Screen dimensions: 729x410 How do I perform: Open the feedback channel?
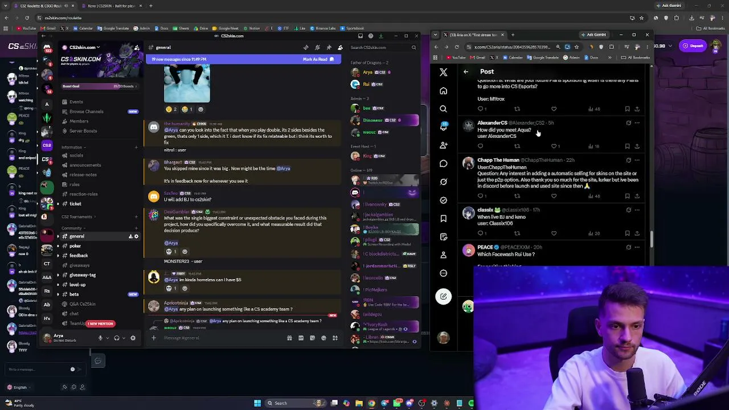click(x=79, y=256)
